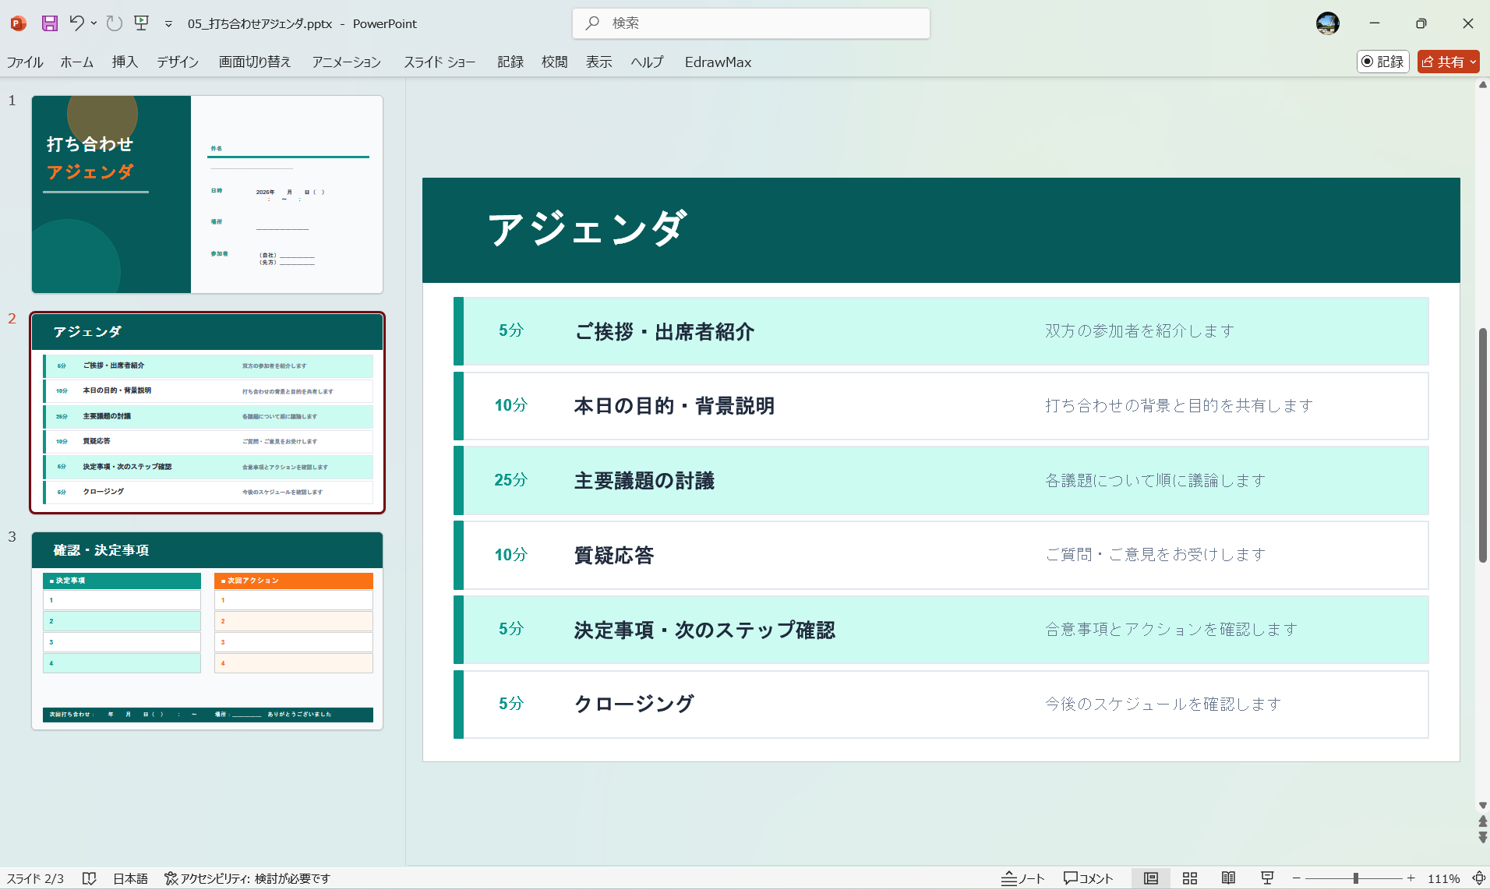Start slideshow from Quick Access Toolbar

[141, 23]
